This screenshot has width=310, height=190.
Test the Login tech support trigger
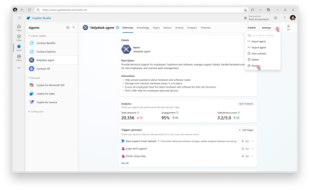pos(245,149)
